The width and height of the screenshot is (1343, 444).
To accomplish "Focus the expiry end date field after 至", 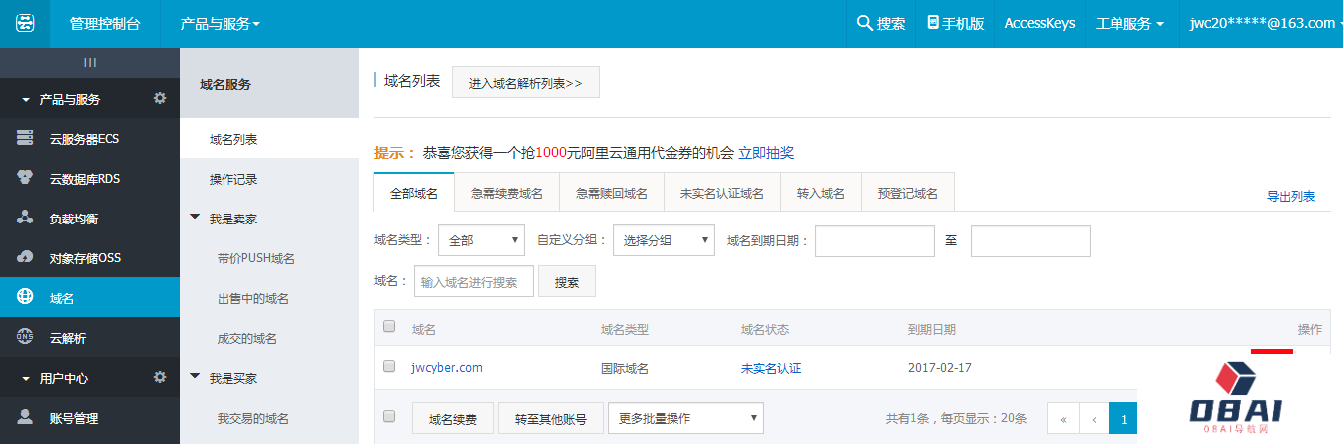I will (1031, 240).
